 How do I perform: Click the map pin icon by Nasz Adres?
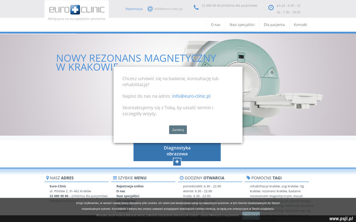48,178
